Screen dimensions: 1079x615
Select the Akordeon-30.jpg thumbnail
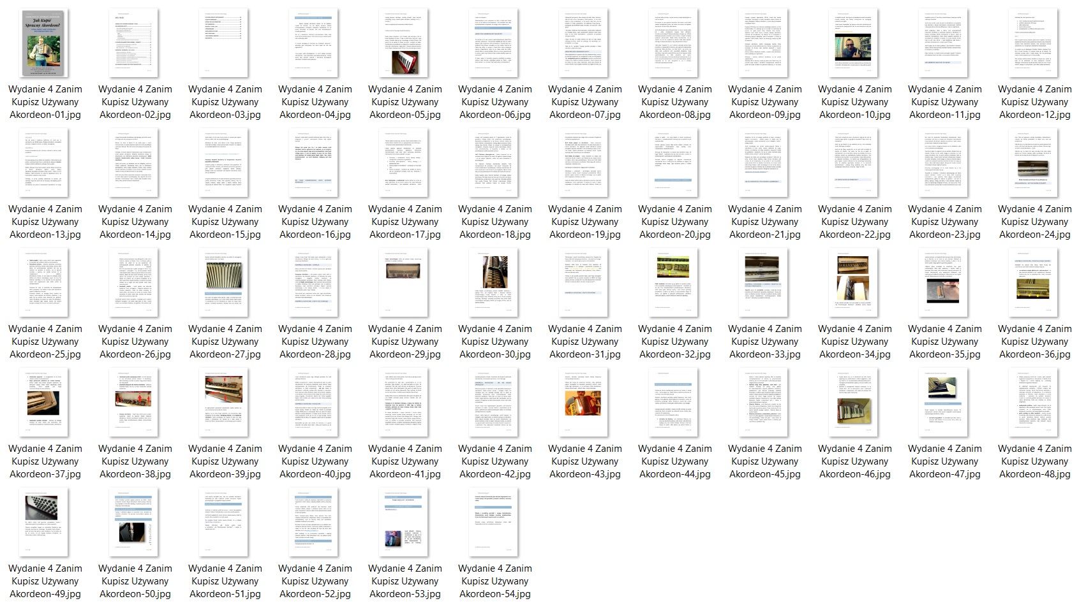495,283
